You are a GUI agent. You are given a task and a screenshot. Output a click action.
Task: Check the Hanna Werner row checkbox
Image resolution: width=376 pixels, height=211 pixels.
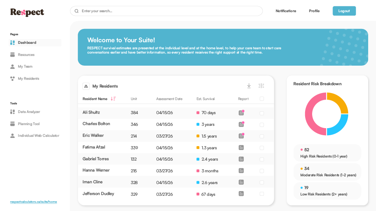tap(262, 171)
